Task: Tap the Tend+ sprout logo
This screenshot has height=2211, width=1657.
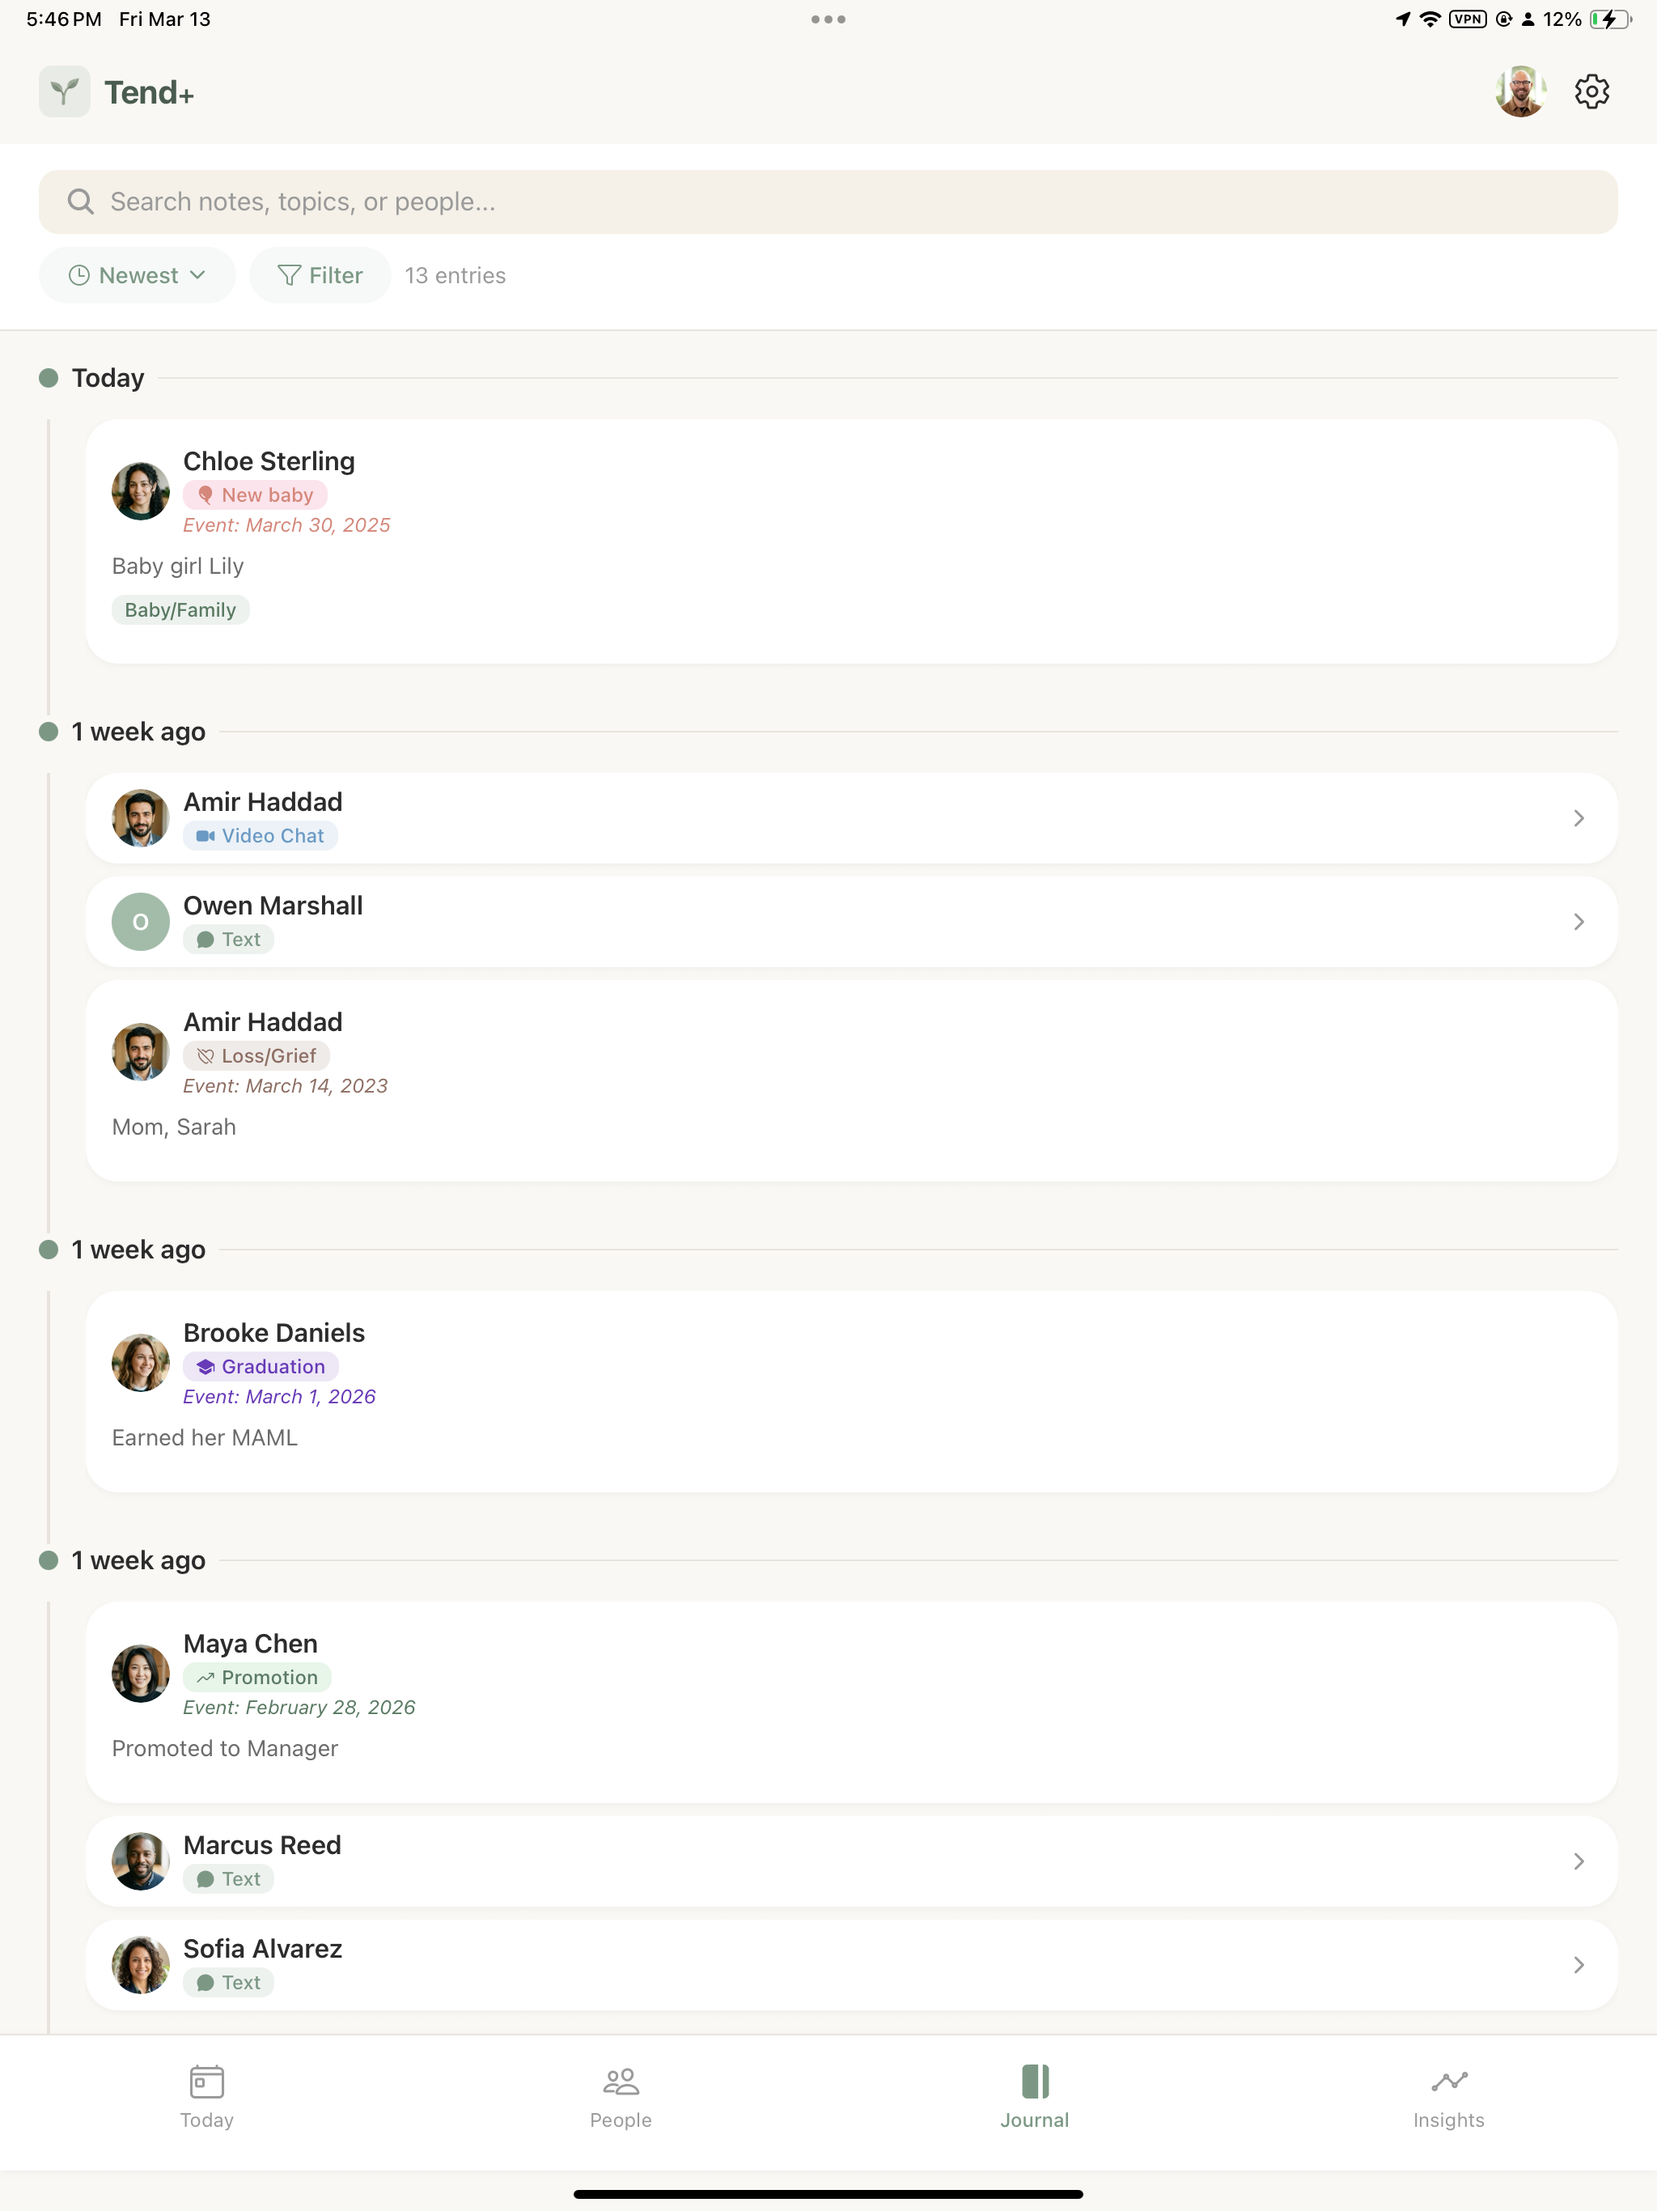Action: pos(64,92)
